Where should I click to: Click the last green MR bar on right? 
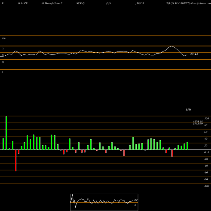pos(187,146)
